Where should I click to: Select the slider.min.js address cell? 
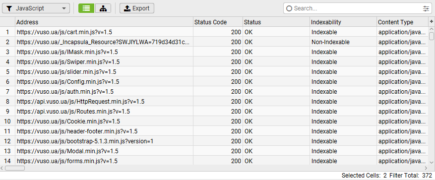pyautogui.click(x=104, y=72)
